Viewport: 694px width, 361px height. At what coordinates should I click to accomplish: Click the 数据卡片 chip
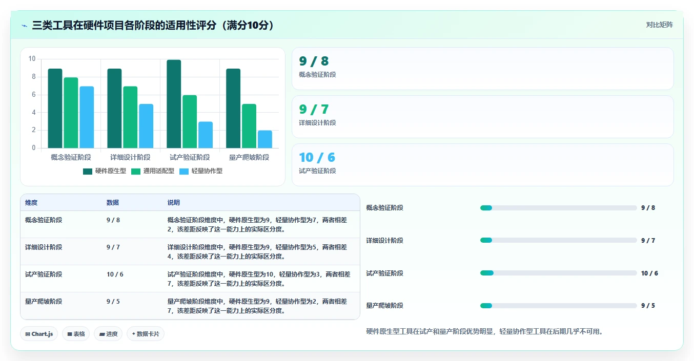146,334
